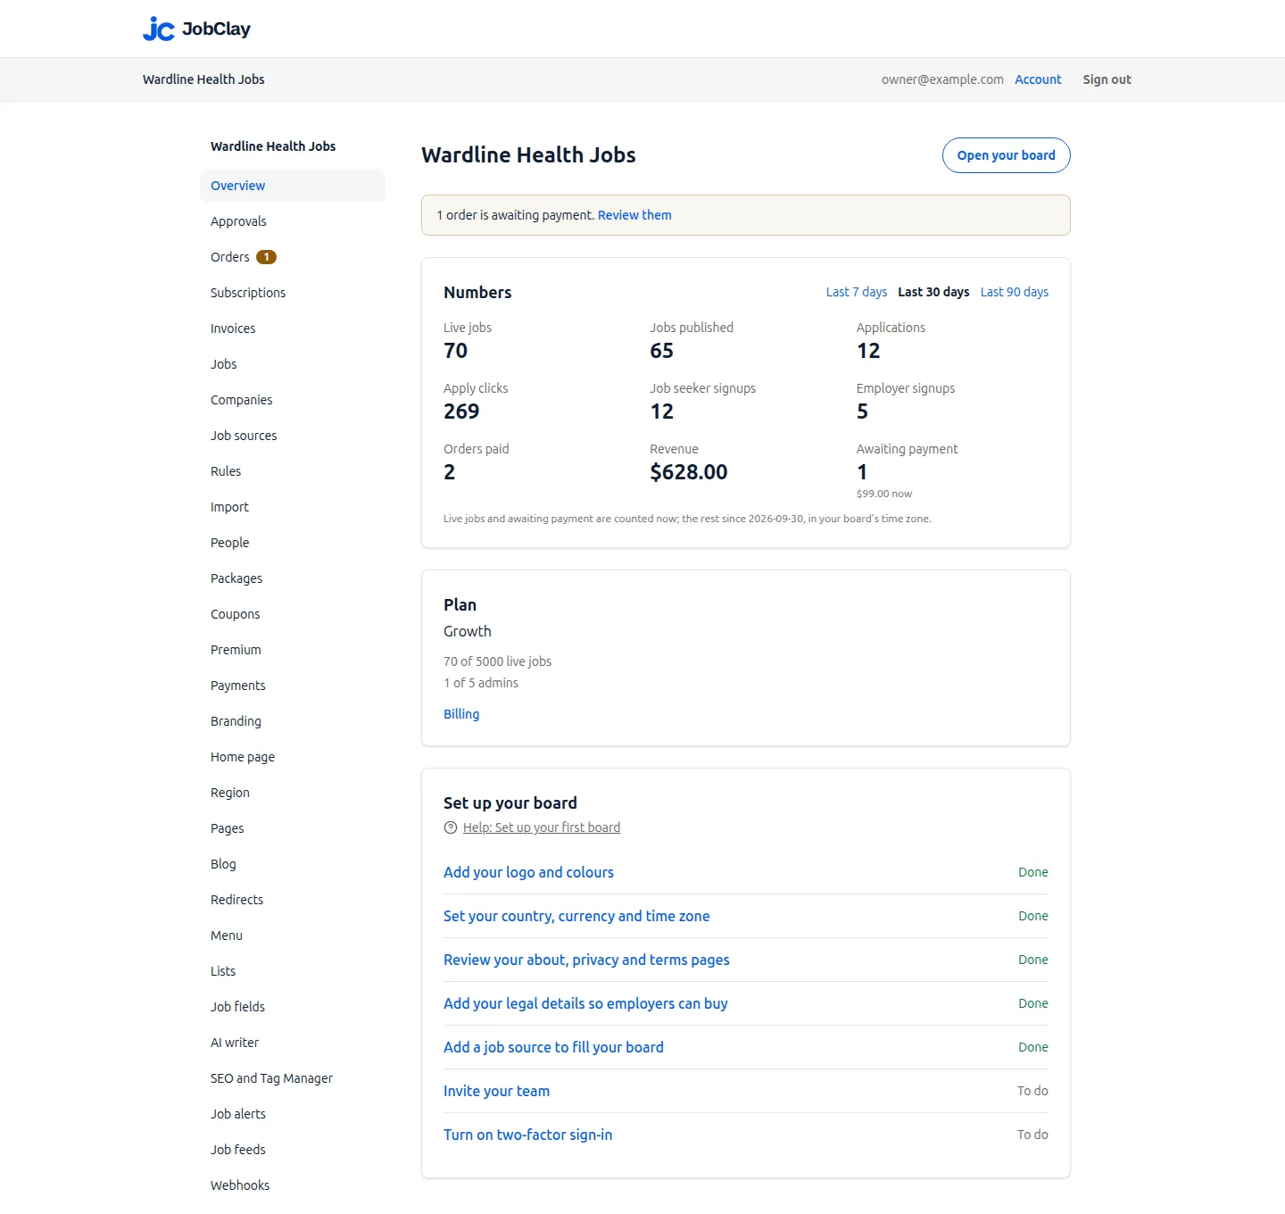Click the 70 of 5000 live jobs text

497,661
